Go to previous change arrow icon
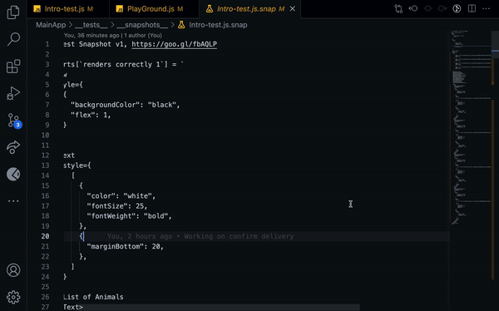The width and height of the screenshot is (499, 311). (x=413, y=8)
